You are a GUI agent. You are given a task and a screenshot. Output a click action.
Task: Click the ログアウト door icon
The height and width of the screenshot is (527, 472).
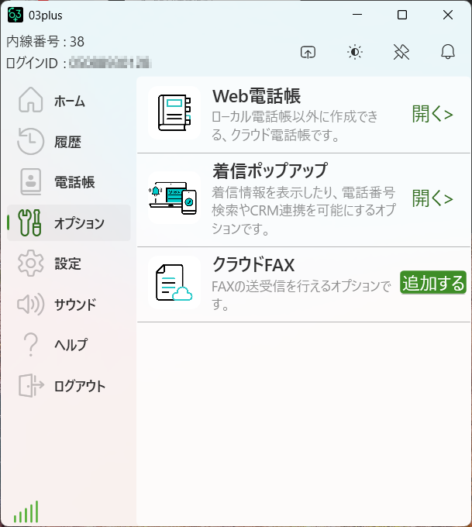click(31, 385)
